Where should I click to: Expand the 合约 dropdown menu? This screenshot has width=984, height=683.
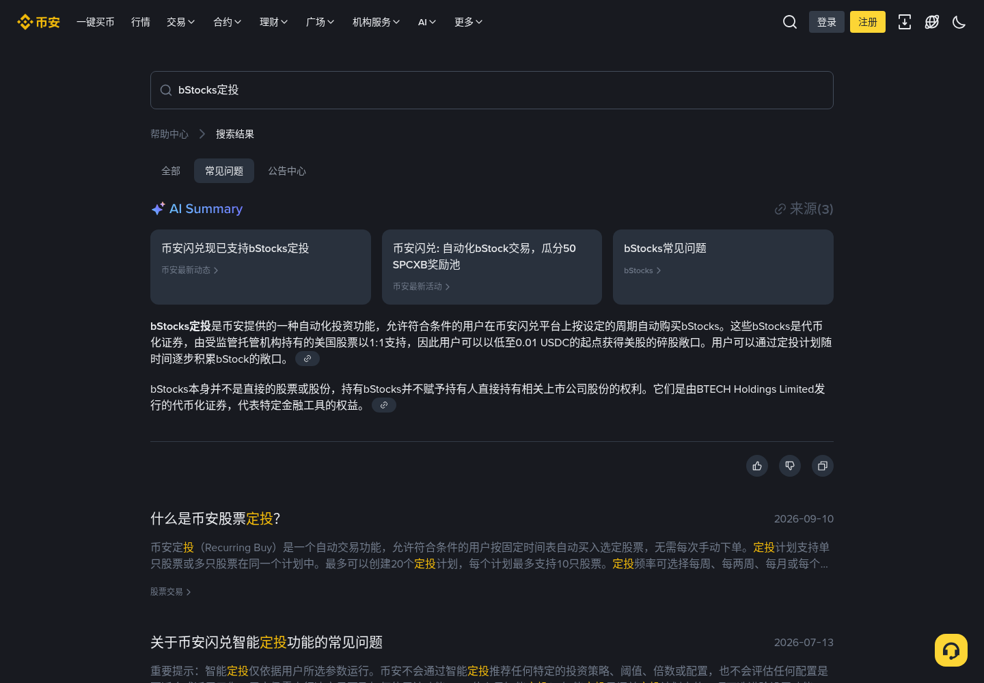pyautogui.click(x=227, y=22)
